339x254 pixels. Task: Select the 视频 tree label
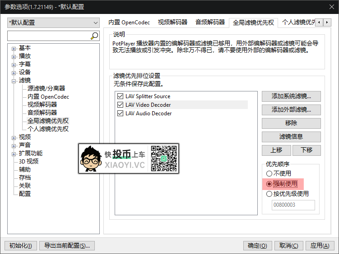pos(25,137)
